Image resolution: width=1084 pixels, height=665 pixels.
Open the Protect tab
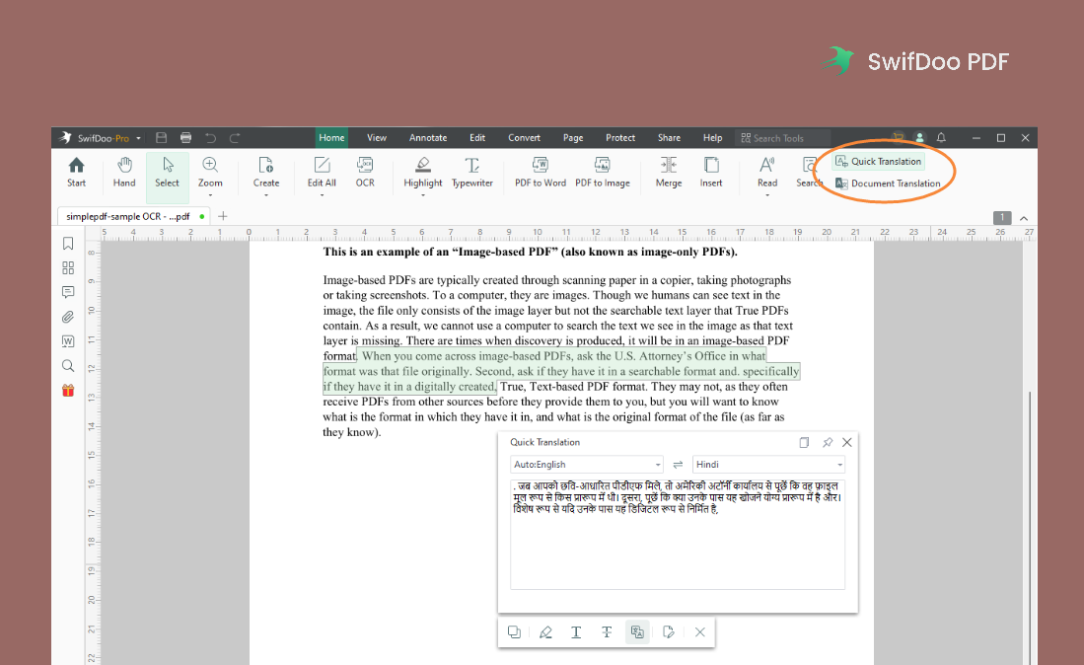620,137
